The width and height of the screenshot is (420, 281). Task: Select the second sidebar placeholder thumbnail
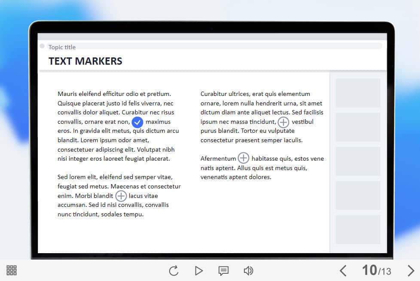tap(358, 127)
